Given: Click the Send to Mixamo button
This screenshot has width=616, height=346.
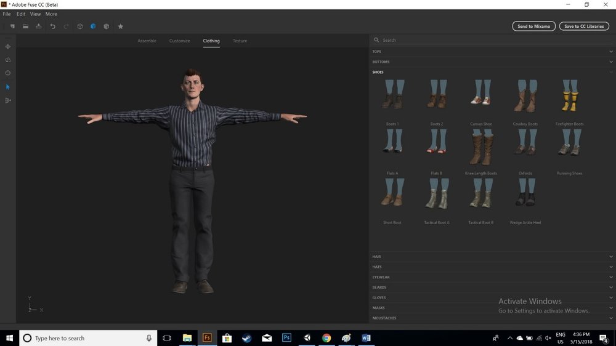Looking at the screenshot, I should (533, 26).
